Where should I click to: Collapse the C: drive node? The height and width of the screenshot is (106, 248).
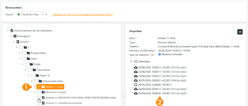pos(17,47)
